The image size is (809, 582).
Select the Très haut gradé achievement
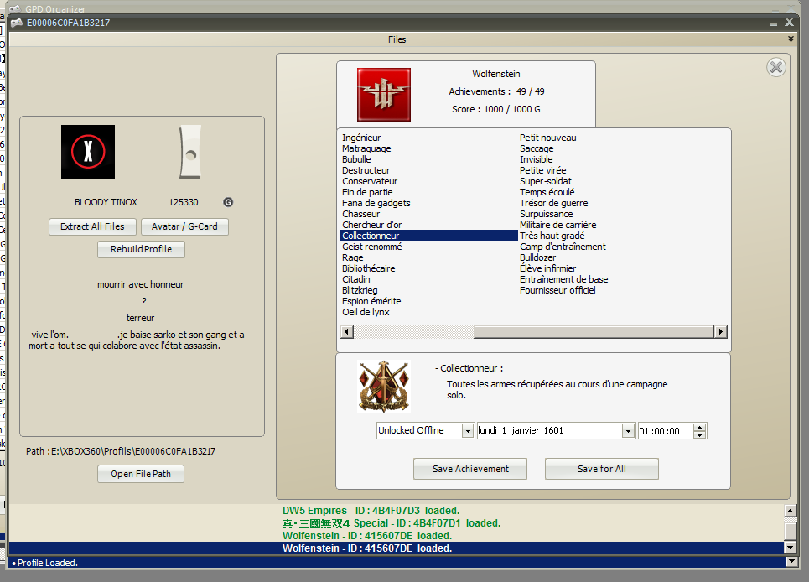(x=552, y=236)
